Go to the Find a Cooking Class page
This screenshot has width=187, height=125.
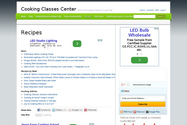[x=73, y=16]
